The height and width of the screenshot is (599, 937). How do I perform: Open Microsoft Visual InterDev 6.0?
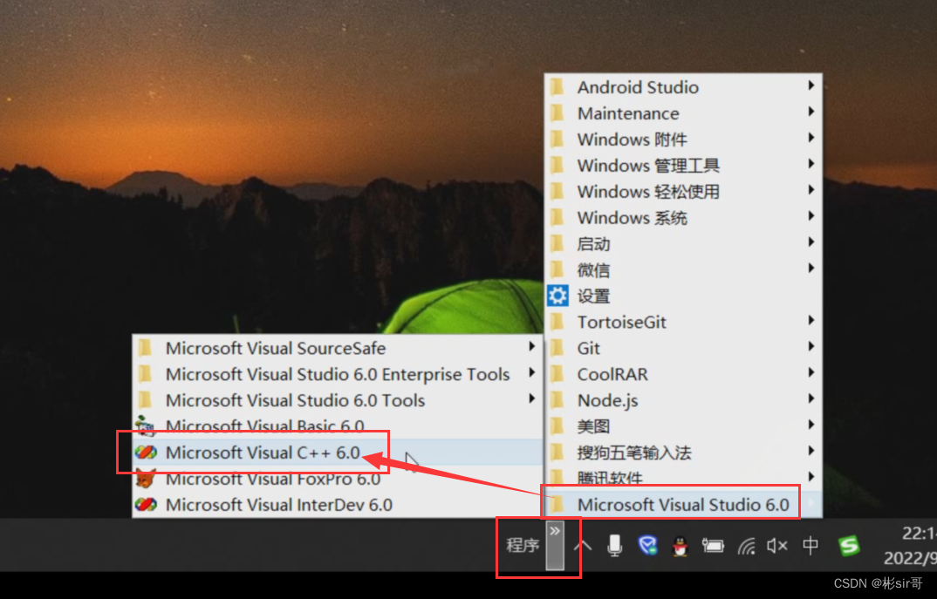[x=337, y=505]
